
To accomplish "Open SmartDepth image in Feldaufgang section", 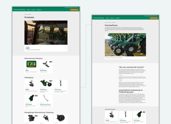I will (31, 98).
